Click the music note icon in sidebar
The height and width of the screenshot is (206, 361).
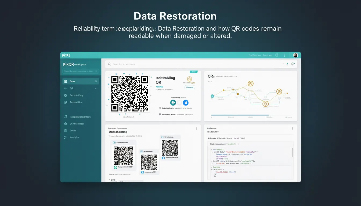pos(65,117)
